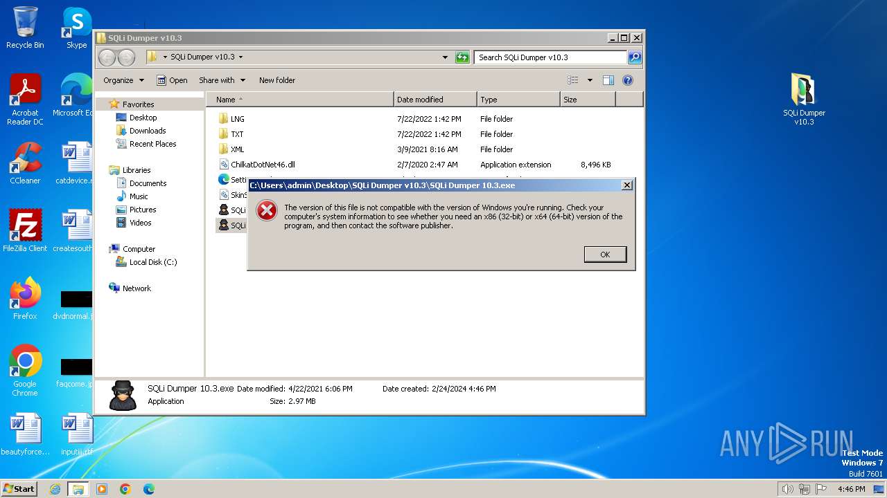Click the volume icon in system tray
Screen dimensions: 887x498
click(788, 489)
